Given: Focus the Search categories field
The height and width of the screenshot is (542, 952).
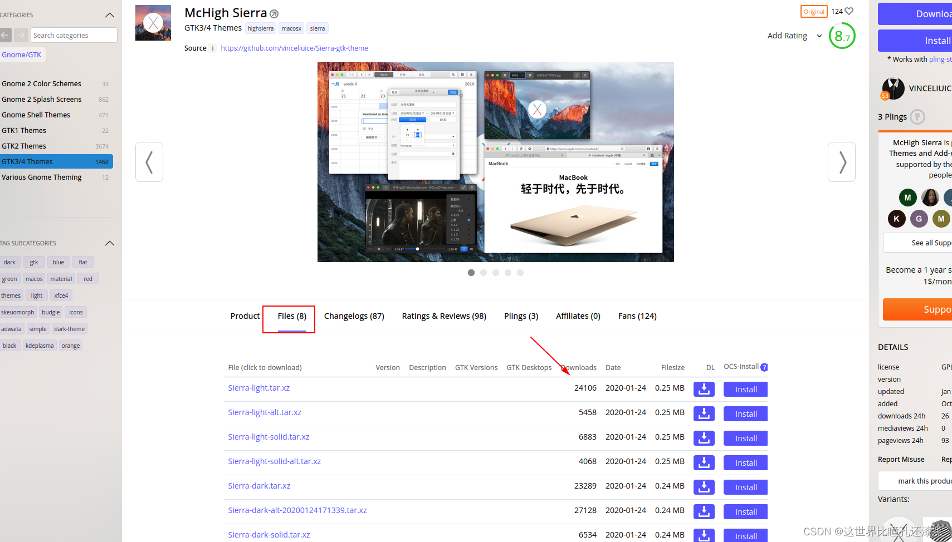Looking at the screenshot, I should 74,35.
